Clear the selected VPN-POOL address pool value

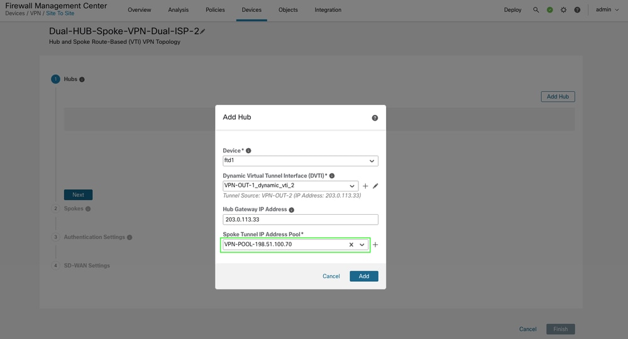(x=351, y=245)
